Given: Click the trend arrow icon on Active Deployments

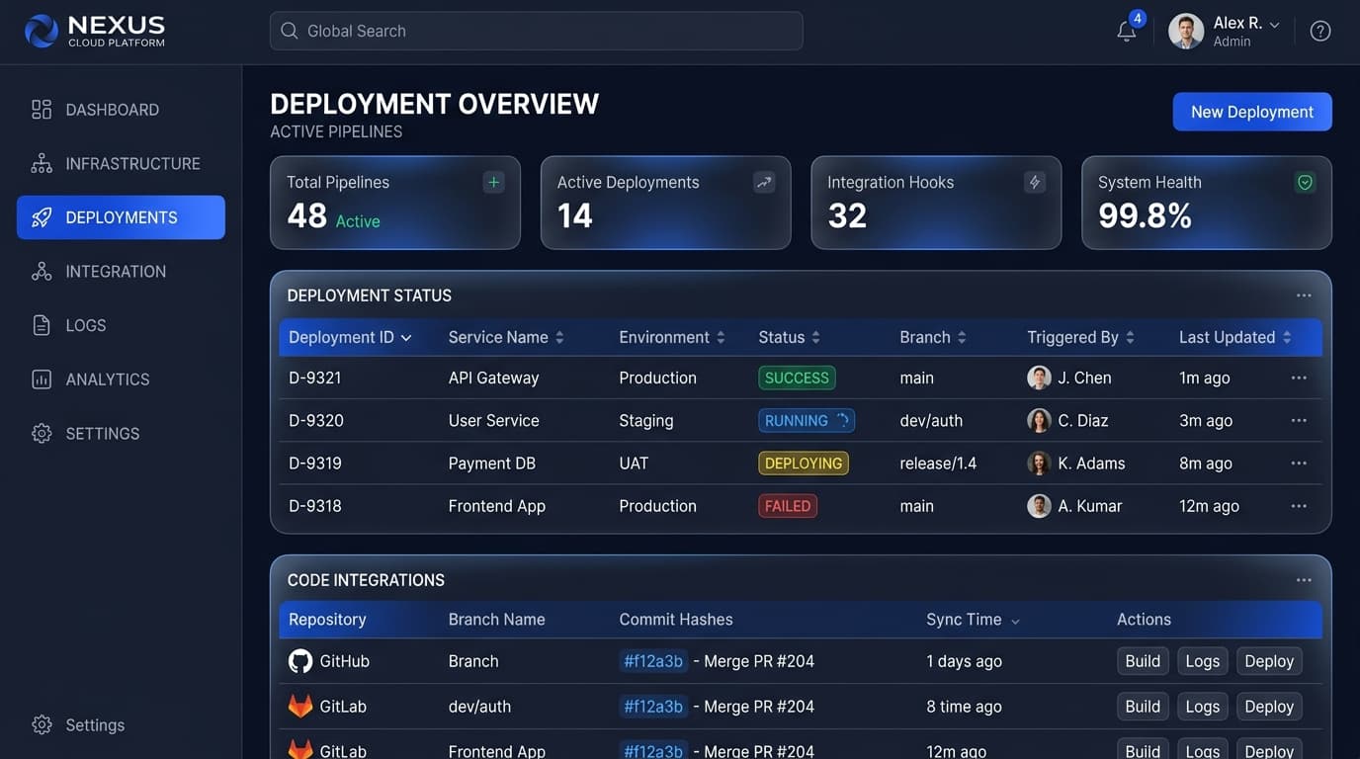Looking at the screenshot, I should click(x=764, y=182).
